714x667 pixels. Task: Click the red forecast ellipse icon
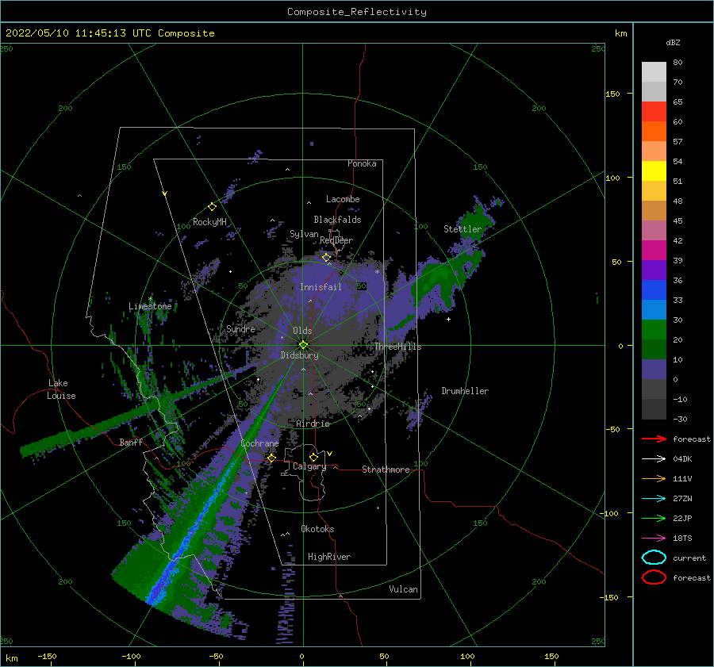coord(654,577)
